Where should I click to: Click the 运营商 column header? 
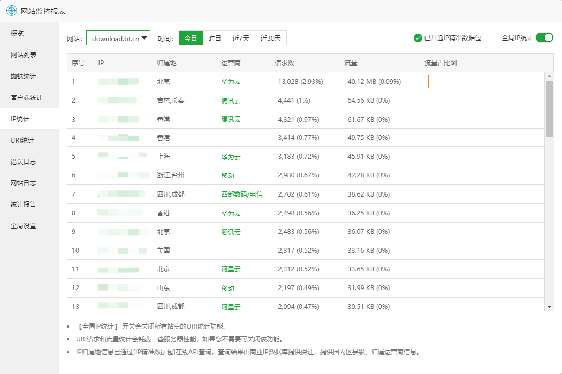click(x=231, y=63)
